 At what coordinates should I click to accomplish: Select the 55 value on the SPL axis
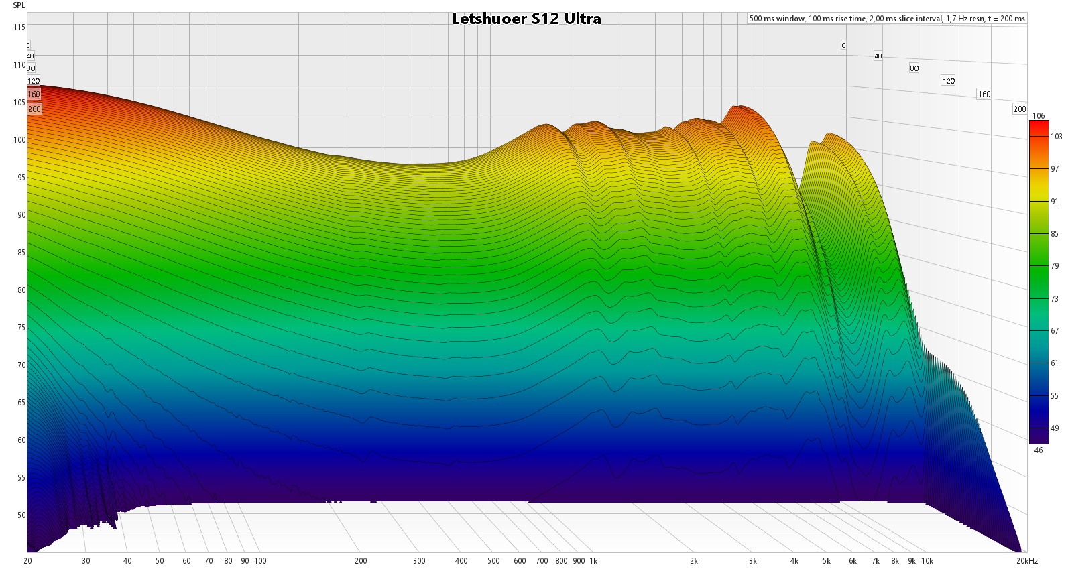(x=21, y=478)
